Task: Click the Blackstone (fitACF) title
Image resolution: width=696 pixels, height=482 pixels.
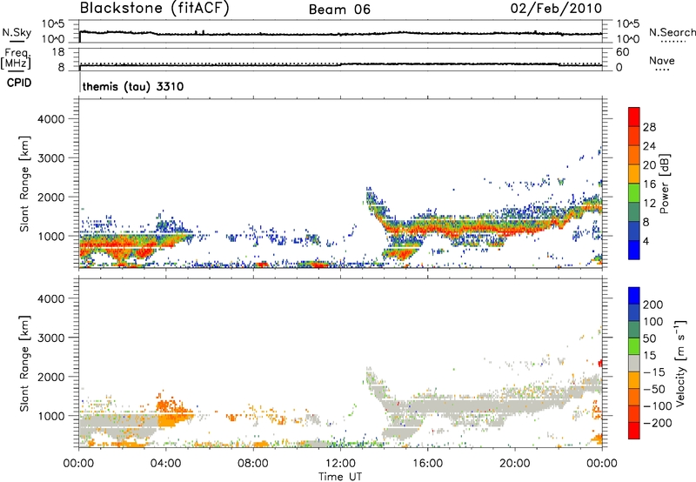Action: click(x=155, y=9)
